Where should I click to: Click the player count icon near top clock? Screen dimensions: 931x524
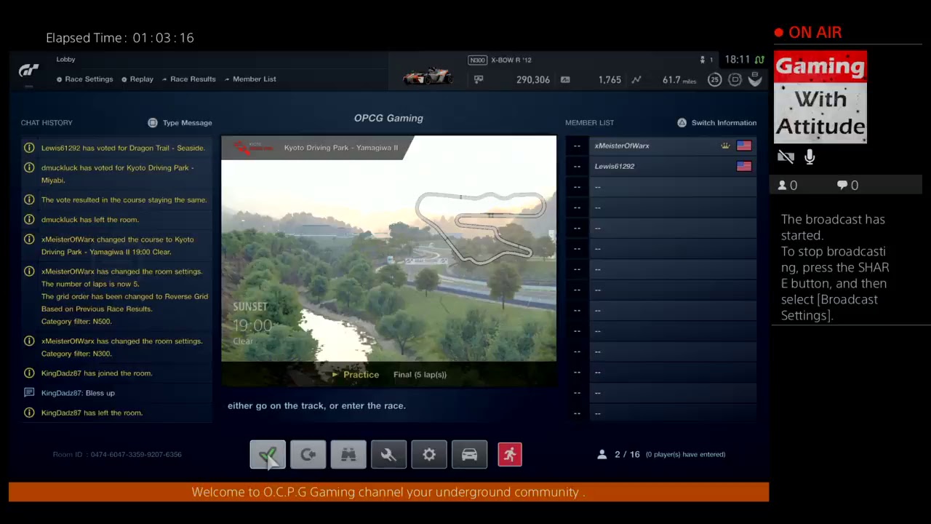(703, 60)
